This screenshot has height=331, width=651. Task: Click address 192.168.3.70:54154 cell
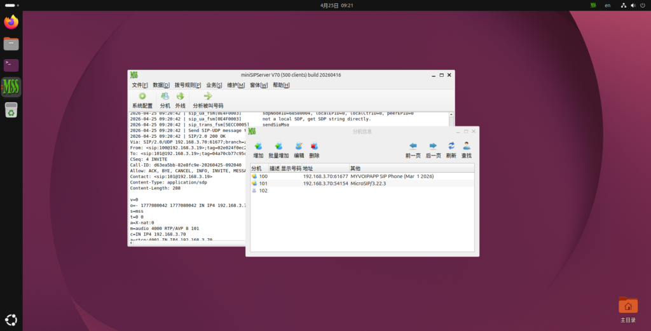325,184
